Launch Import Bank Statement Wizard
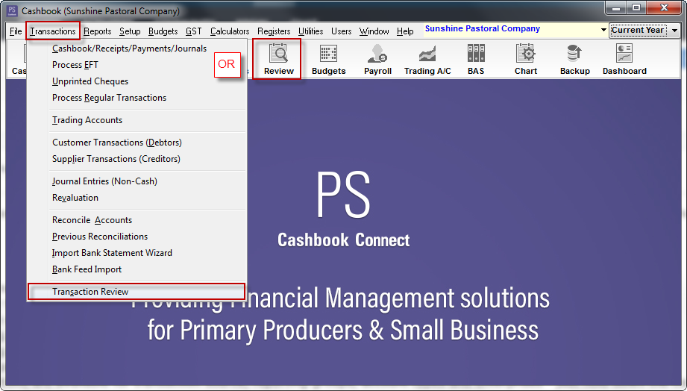Image resolution: width=687 pixels, height=391 pixels. click(137, 253)
